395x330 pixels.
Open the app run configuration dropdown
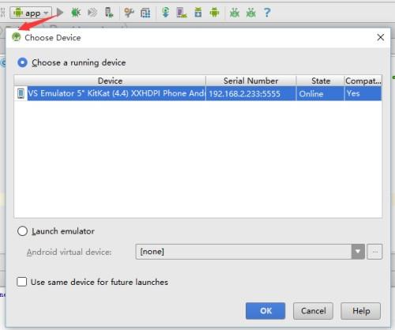(31, 13)
